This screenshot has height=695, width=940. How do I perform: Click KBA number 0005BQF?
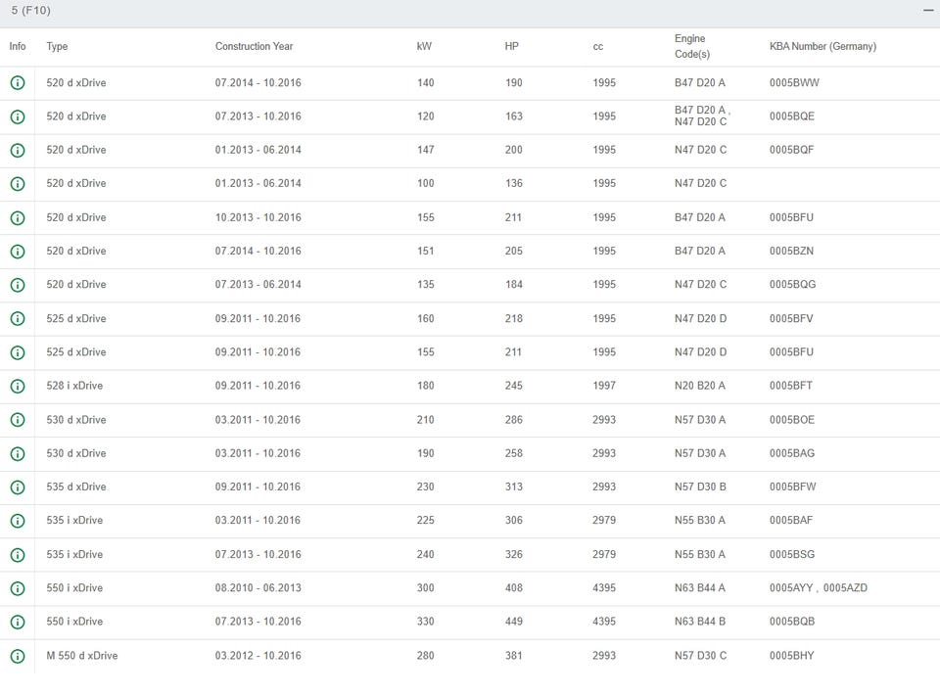point(792,150)
